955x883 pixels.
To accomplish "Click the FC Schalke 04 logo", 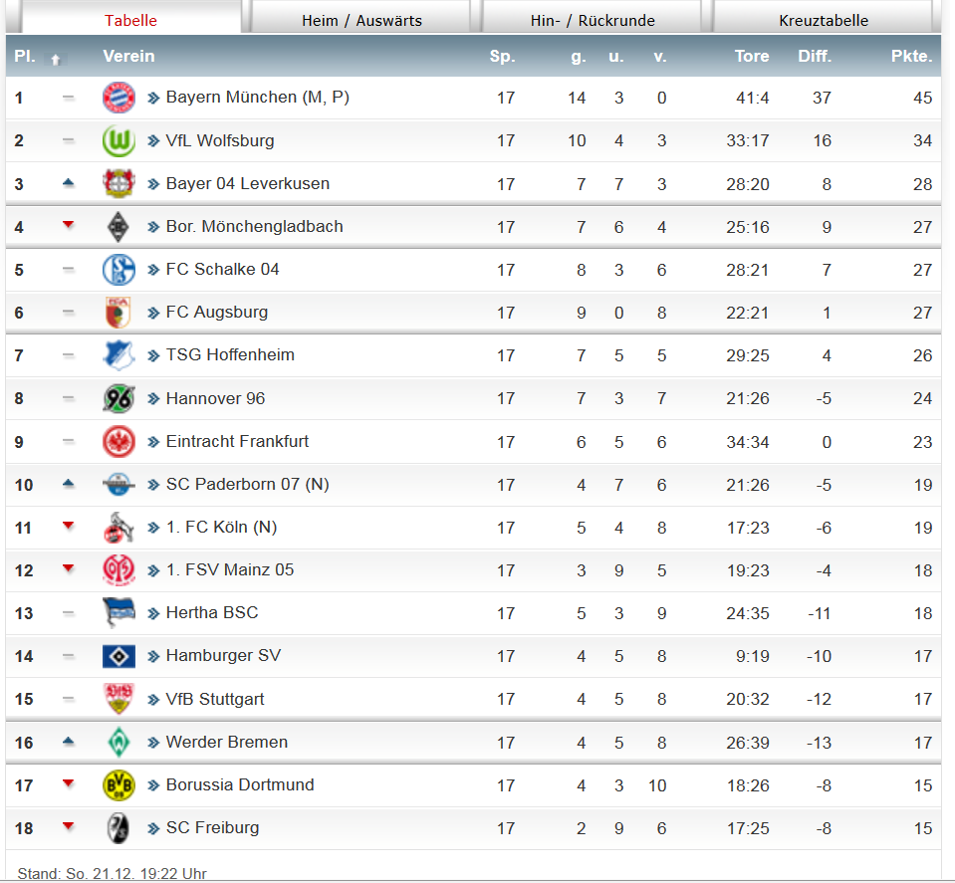I will [x=119, y=269].
